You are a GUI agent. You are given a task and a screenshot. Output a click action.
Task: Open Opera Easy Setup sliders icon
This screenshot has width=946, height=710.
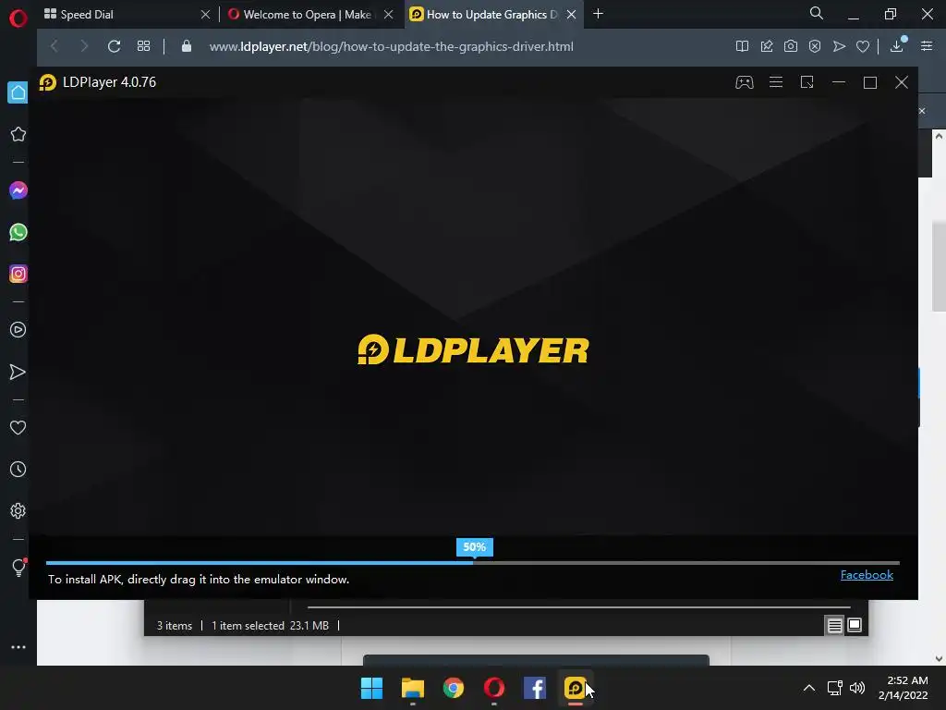(x=927, y=46)
